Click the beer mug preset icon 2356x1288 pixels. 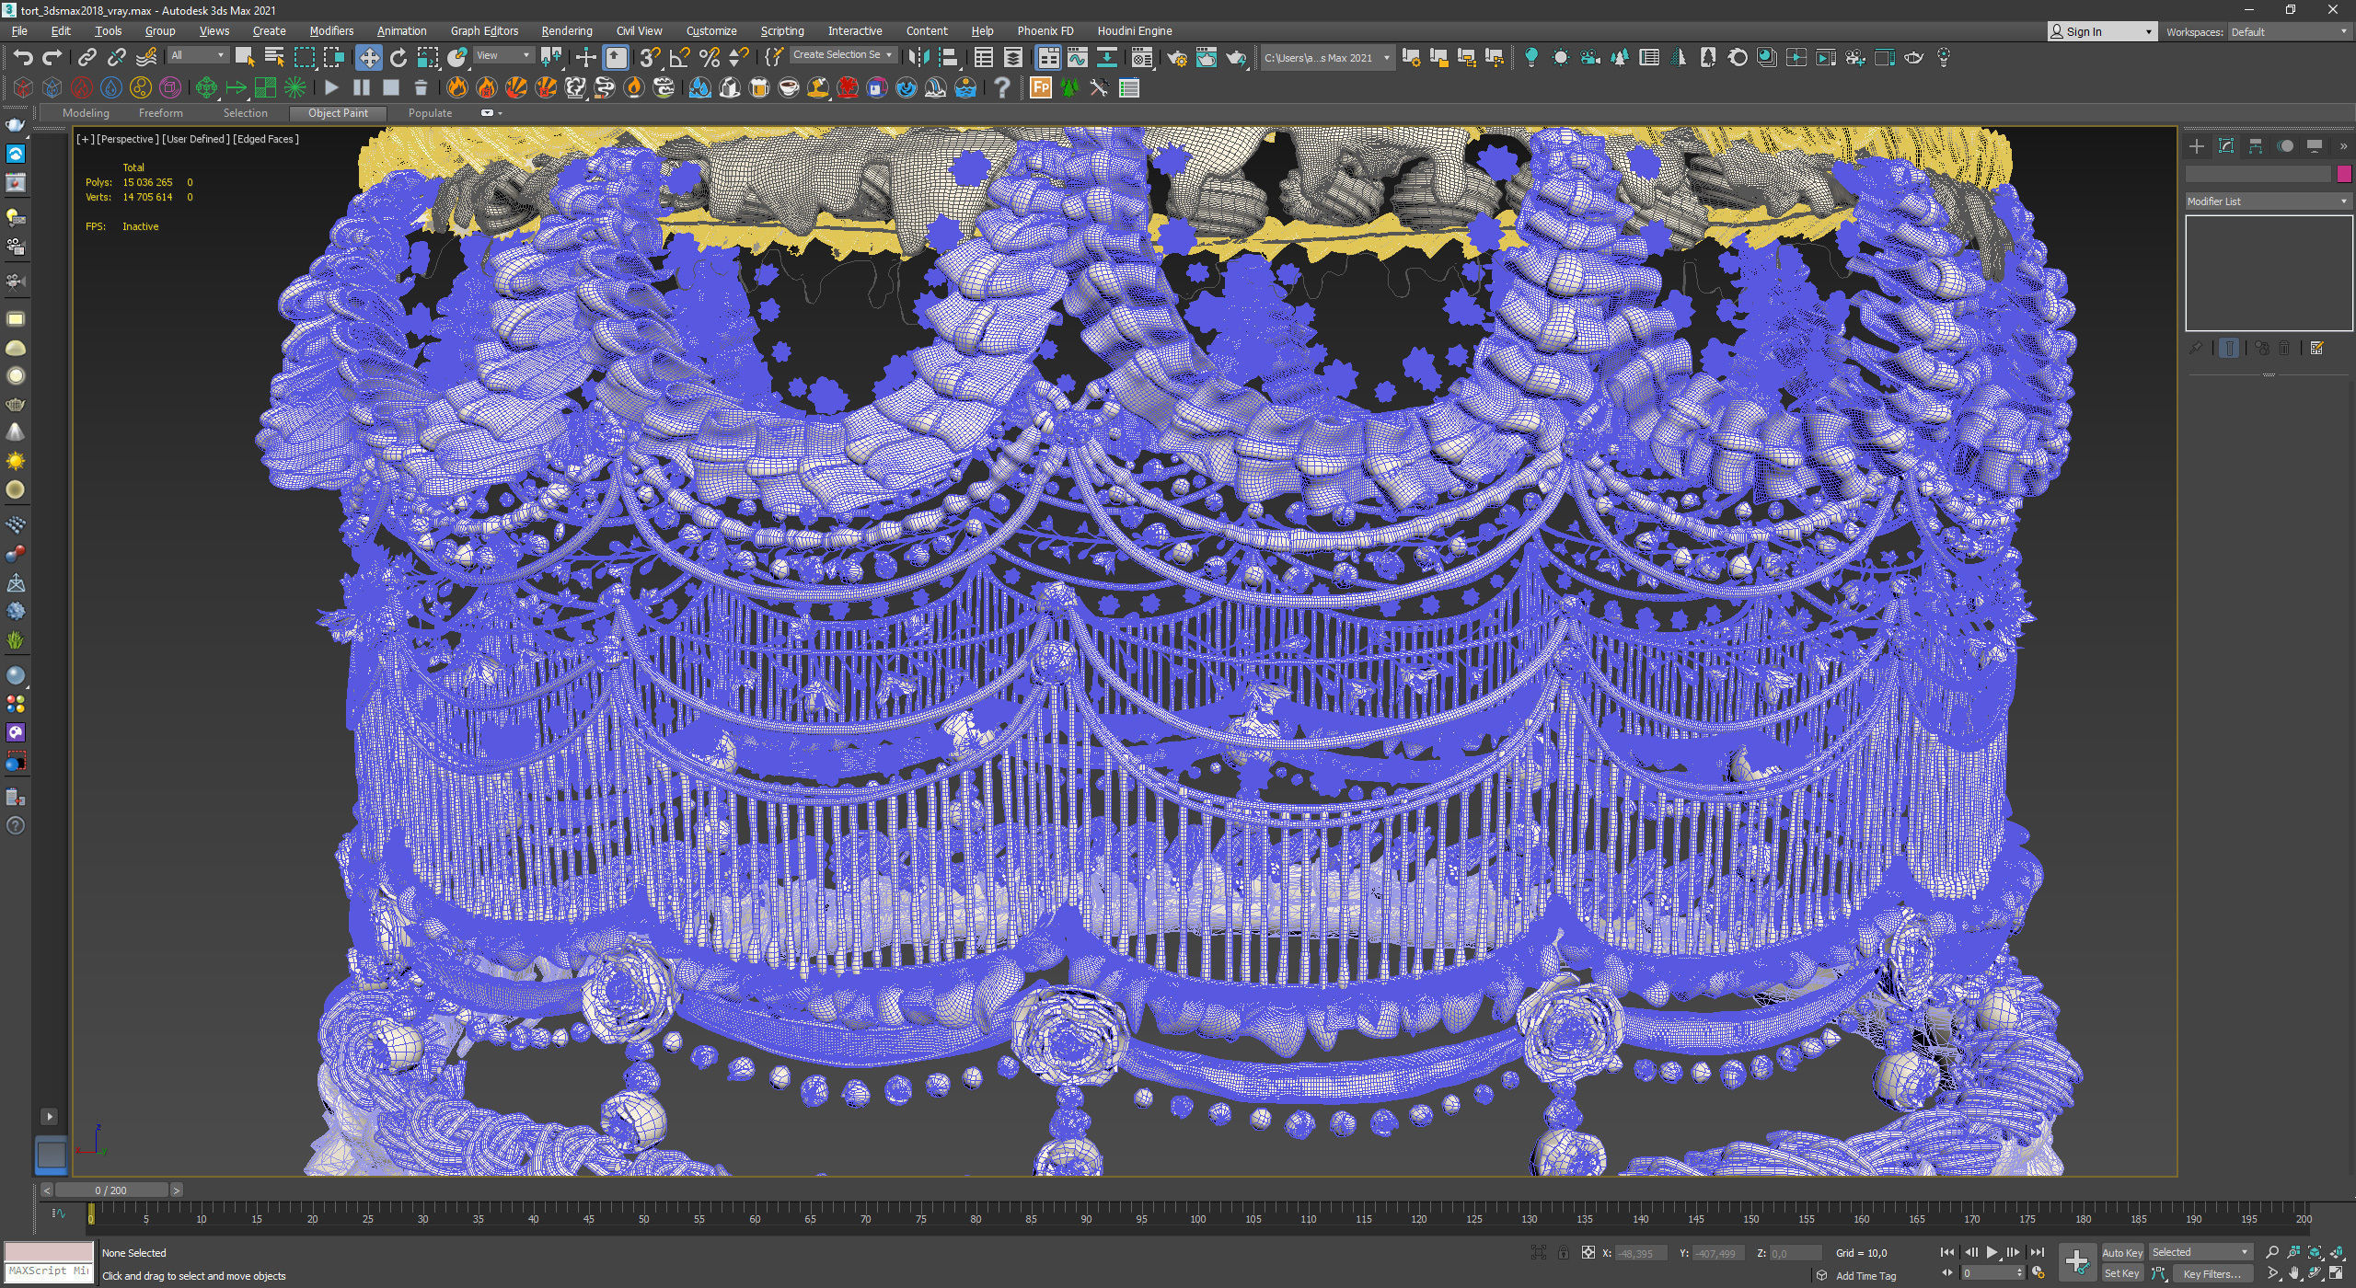[759, 88]
